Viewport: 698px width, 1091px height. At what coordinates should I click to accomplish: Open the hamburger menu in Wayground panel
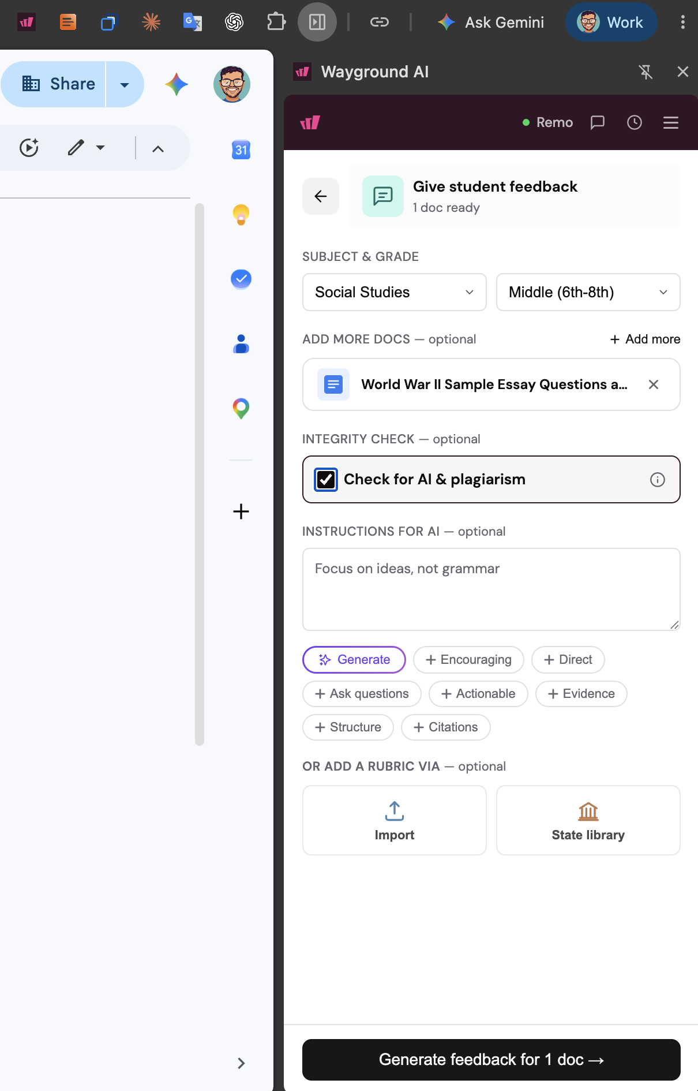671,122
